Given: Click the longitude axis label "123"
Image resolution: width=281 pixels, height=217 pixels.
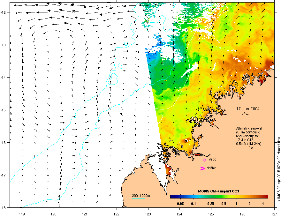Looking at the screenshot, I should pyautogui.click(x=148, y=214).
